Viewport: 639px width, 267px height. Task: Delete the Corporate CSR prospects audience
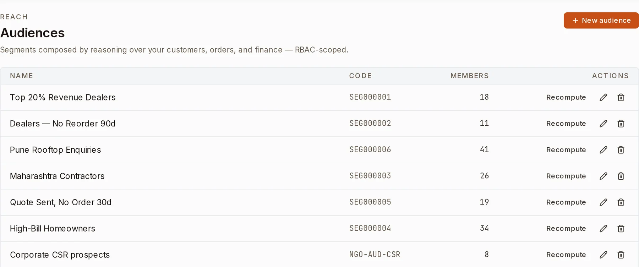(x=621, y=255)
